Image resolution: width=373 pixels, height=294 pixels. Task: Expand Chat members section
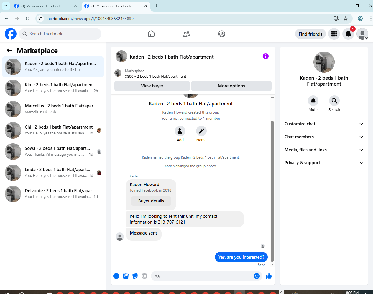(x=324, y=137)
